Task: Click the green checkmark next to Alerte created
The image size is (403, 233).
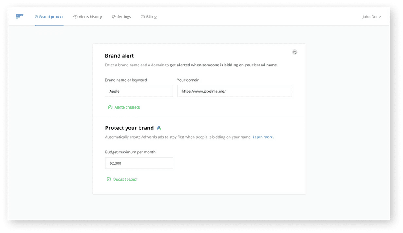Action: (110, 107)
